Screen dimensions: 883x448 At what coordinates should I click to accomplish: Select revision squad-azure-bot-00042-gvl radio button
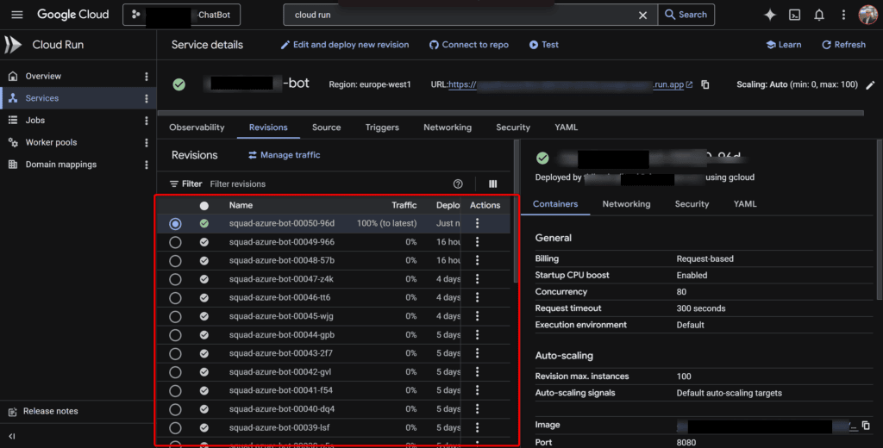pos(175,372)
